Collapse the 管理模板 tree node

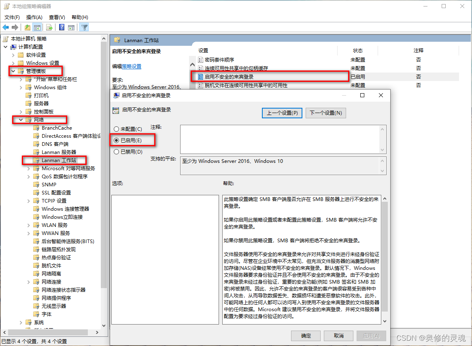(x=13, y=71)
